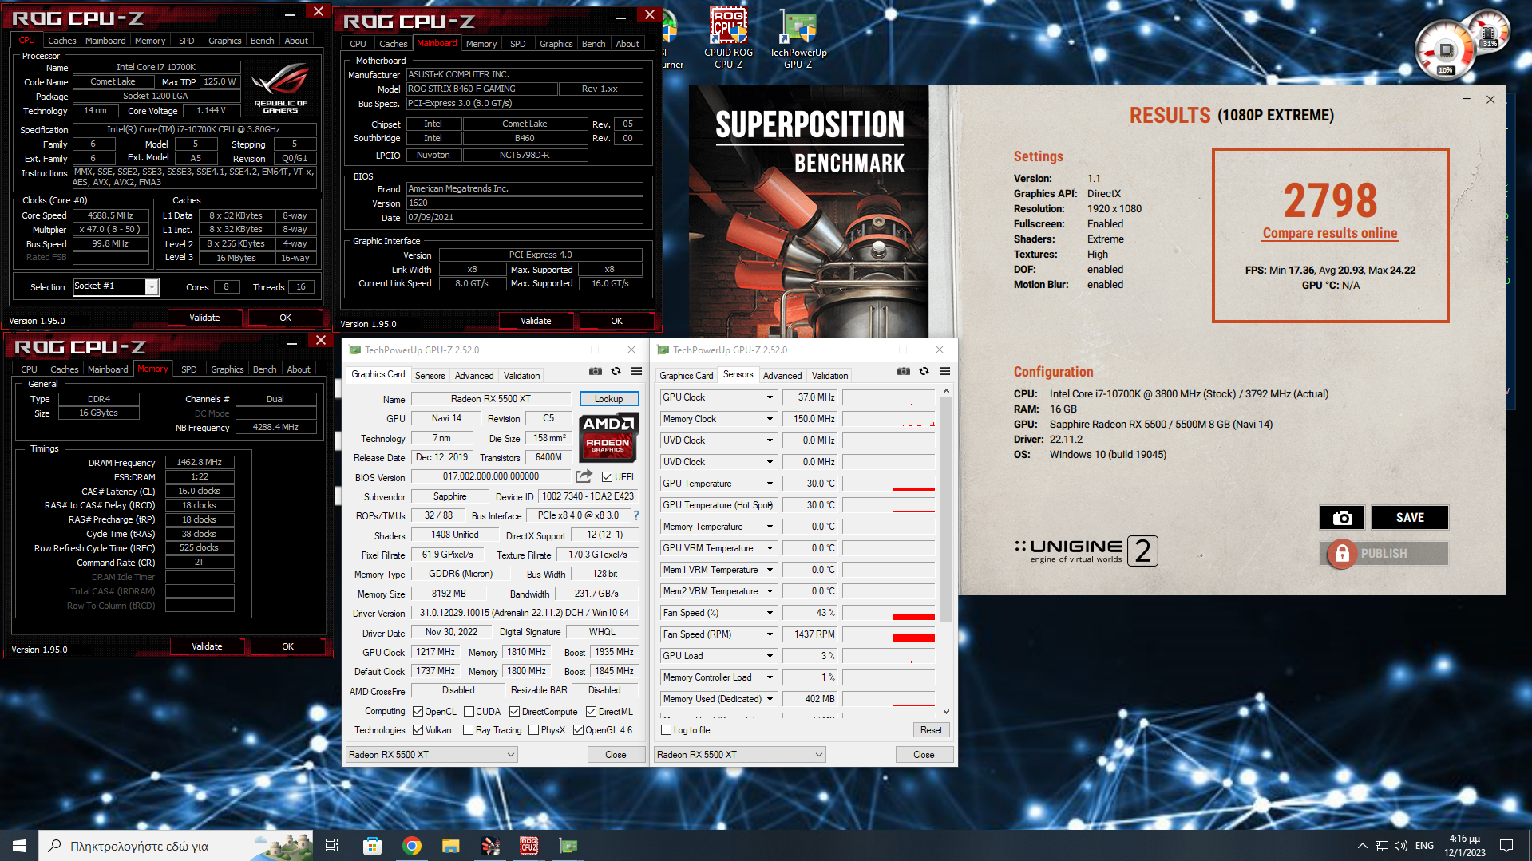The image size is (1532, 861).
Task: Click the Superposition benchmark taskbar icon
Action: 489,846
